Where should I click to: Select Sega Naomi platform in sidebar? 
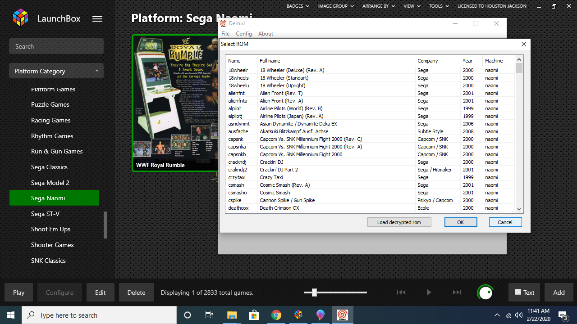tap(54, 198)
